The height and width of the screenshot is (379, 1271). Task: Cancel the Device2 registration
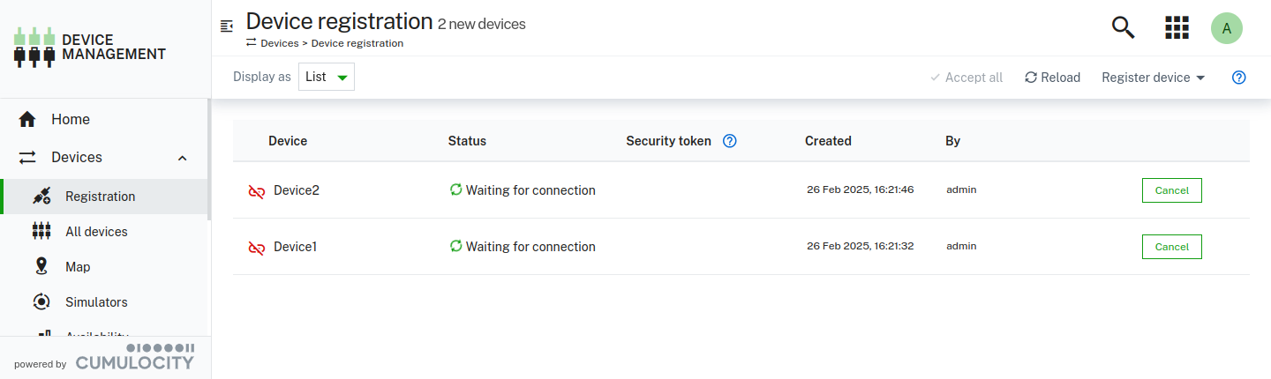point(1171,190)
